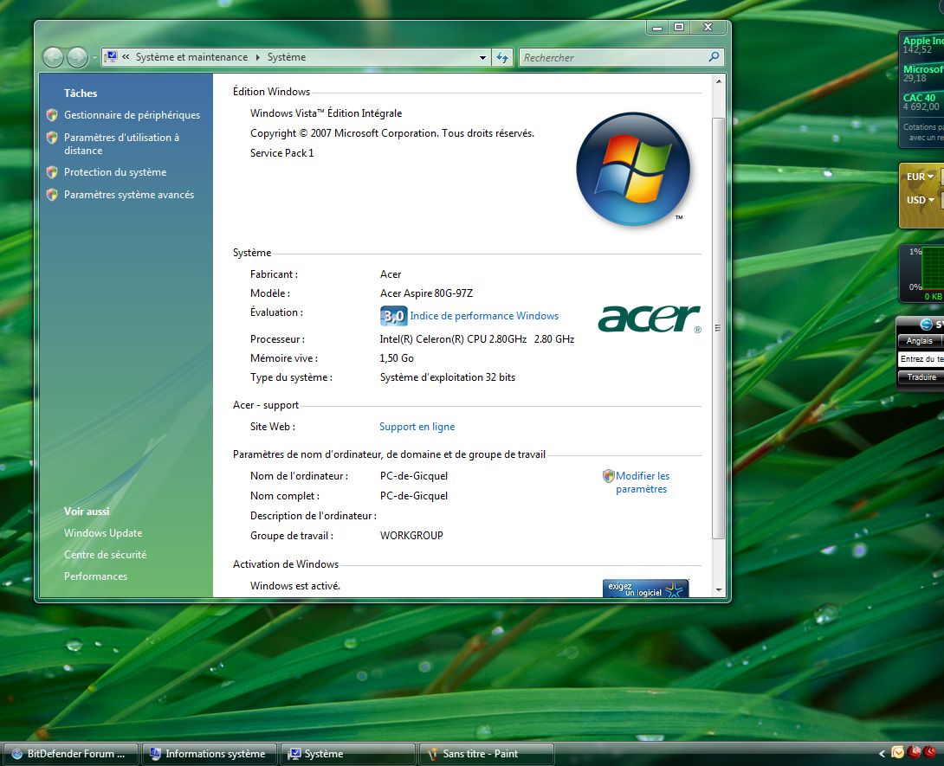The height and width of the screenshot is (766, 944).
Task: Click 'Anglais' language button in translator gadget
Action: point(919,340)
